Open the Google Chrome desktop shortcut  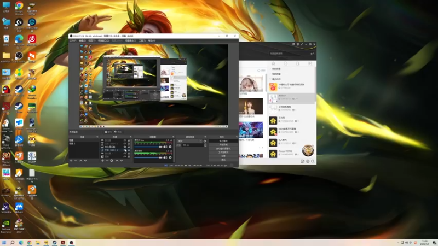(19, 7)
